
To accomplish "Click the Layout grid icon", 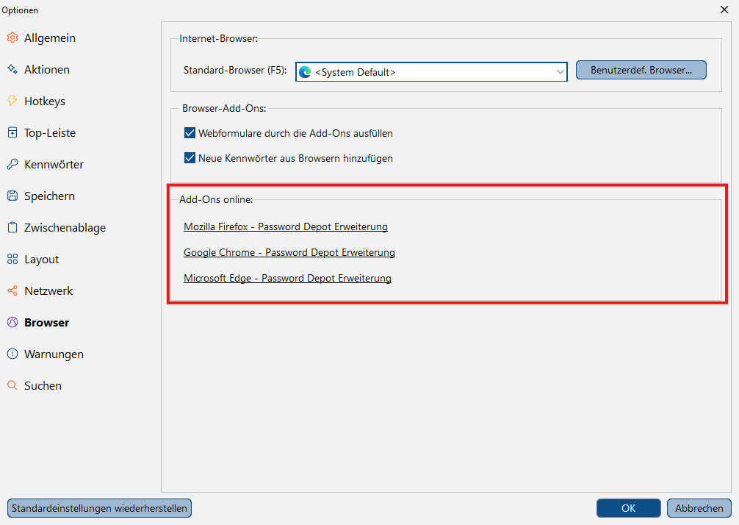I will click(x=12, y=259).
